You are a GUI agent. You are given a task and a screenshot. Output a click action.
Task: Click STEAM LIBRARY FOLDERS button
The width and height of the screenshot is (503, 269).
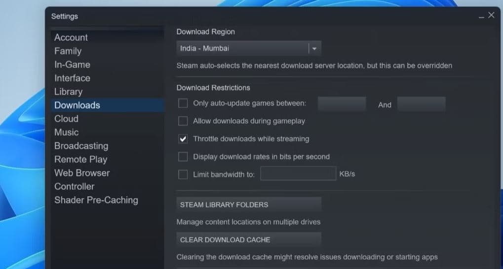click(249, 204)
